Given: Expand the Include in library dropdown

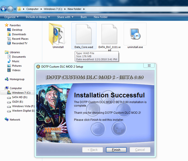Looking at the screenshot, I should (38, 17).
